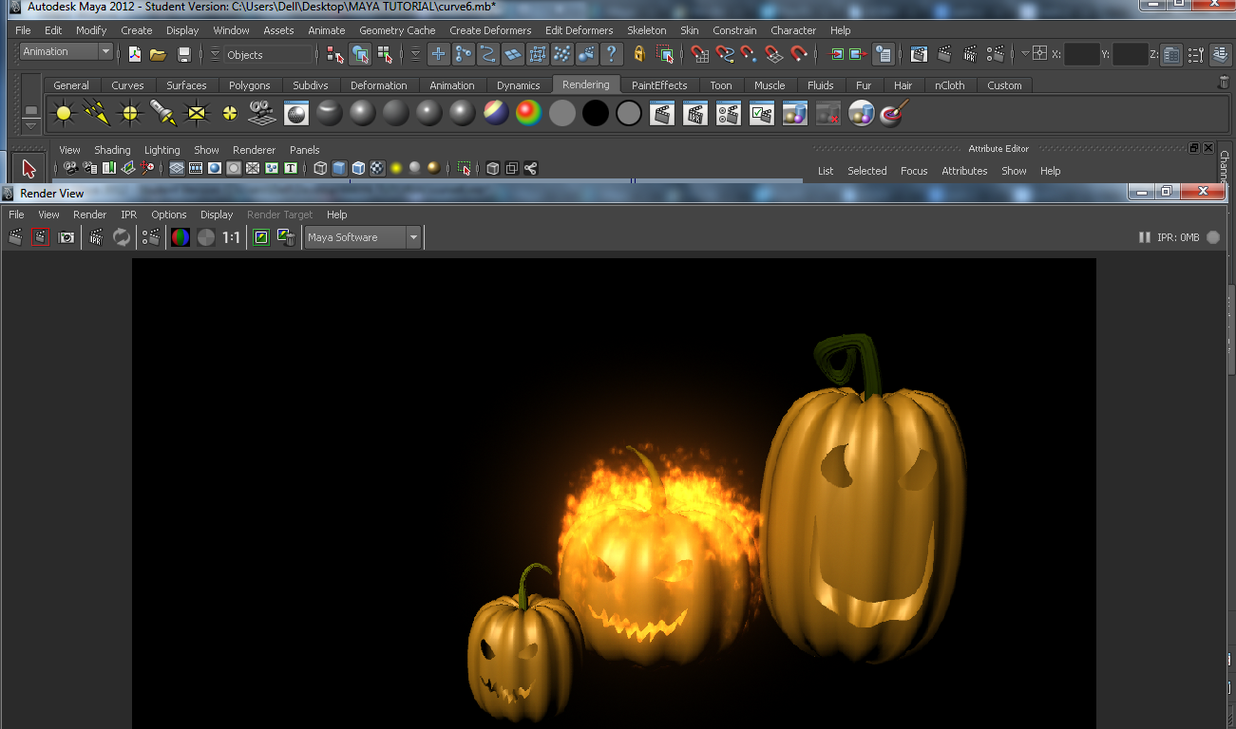Assign the black Use Background shader sphere

click(x=596, y=114)
